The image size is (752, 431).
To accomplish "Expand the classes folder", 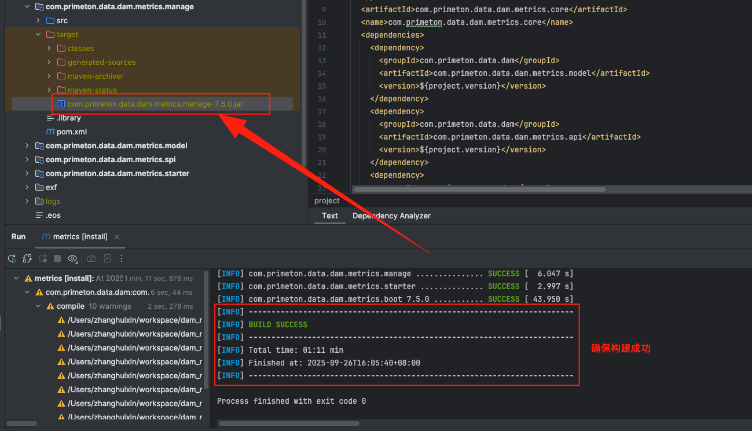I will (49, 48).
